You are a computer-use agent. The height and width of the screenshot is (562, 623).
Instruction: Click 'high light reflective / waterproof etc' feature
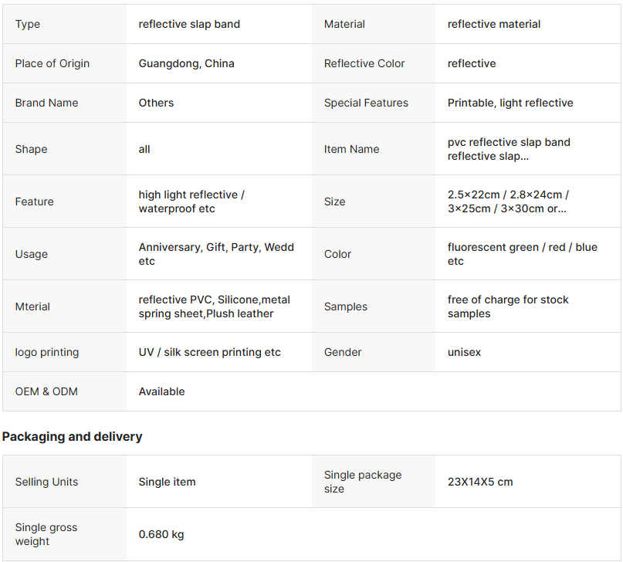[x=191, y=201]
